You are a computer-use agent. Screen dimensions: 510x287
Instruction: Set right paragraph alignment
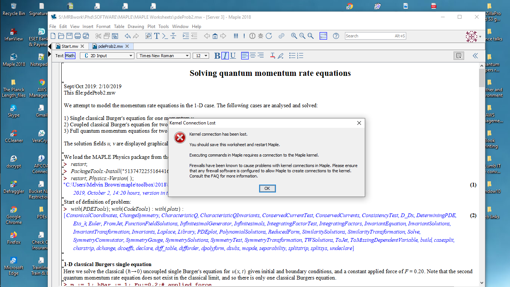261,56
